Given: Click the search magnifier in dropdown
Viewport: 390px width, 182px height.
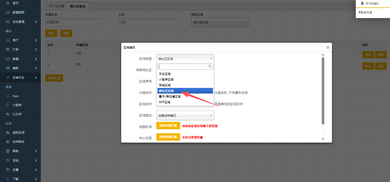Looking at the screenshot, I should click(x=210, y=66).
